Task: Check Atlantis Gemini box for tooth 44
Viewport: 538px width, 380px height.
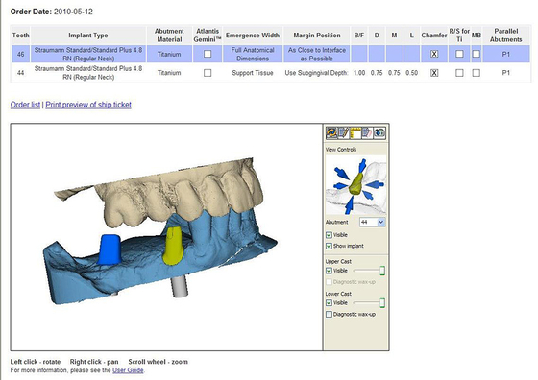Action: 208,73
